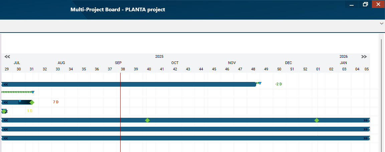Restore the window using the title bar button
The height and width of the screenshot is (152, 385).
point(365,4)
